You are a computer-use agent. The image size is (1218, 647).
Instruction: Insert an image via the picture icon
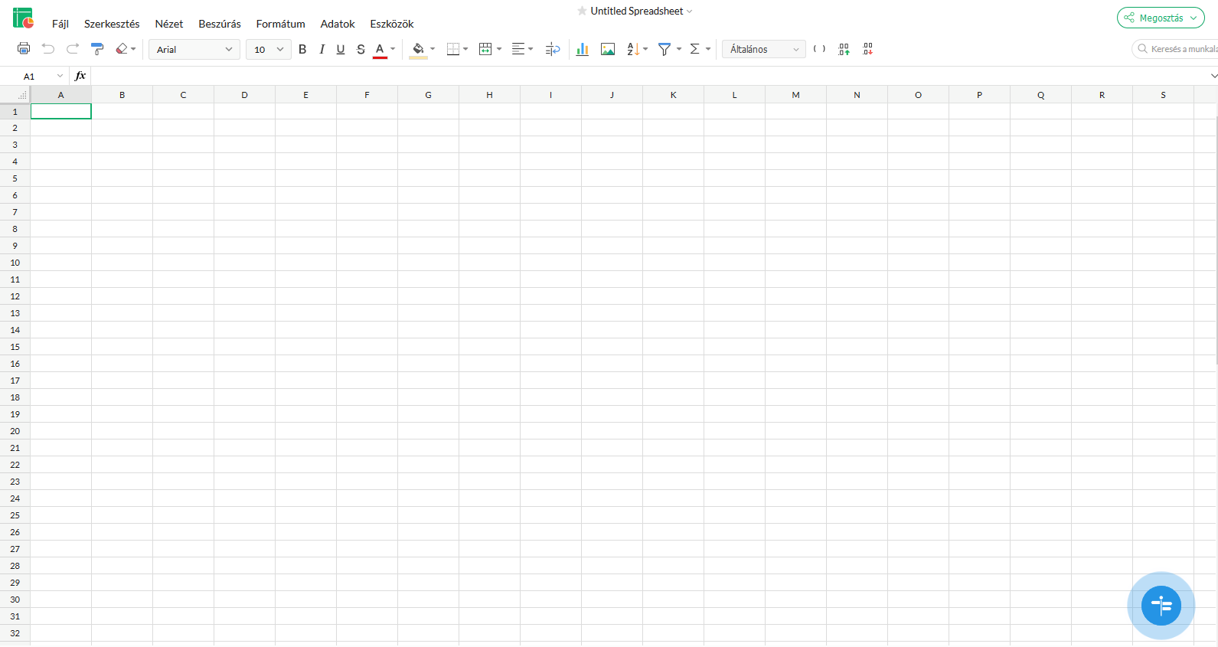click(608, 49)
